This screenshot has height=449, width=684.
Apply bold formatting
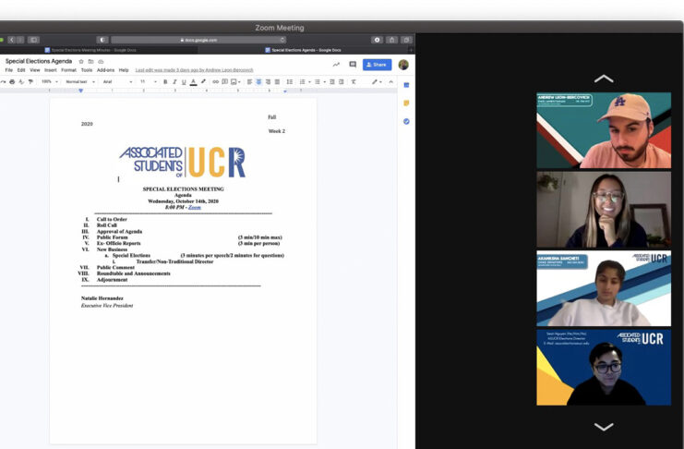pyautogui.click(x=165, y=81)
